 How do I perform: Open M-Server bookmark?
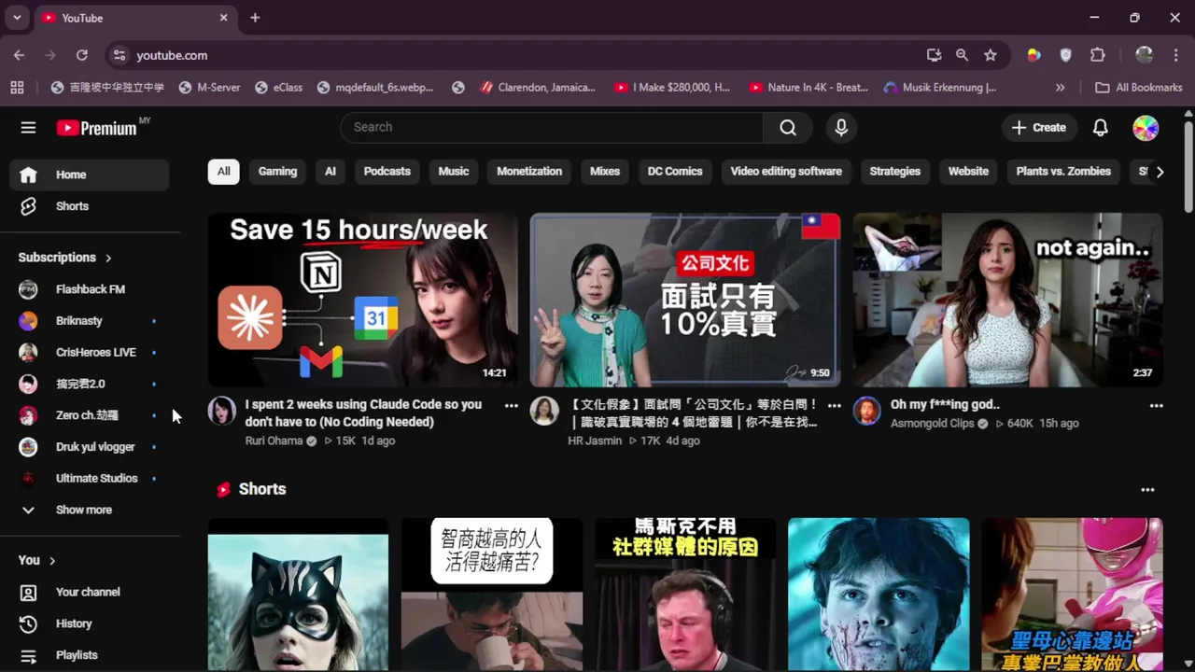pos(209,88)
